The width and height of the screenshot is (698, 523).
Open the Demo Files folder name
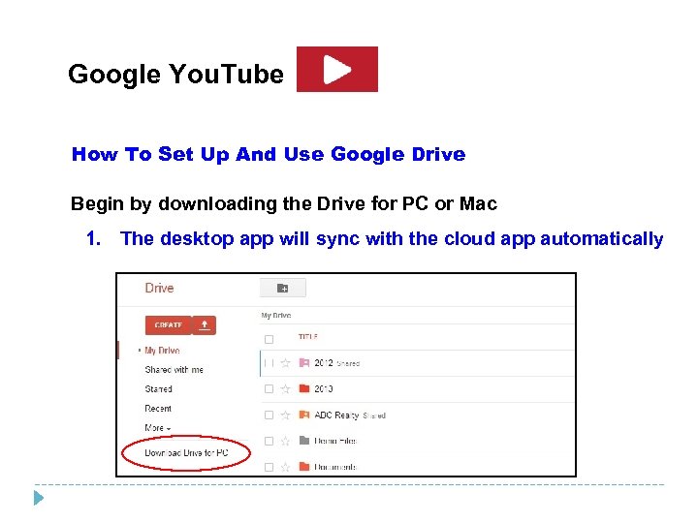point(335,441)
